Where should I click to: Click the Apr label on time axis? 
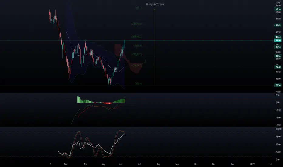[x=85, y=164]
